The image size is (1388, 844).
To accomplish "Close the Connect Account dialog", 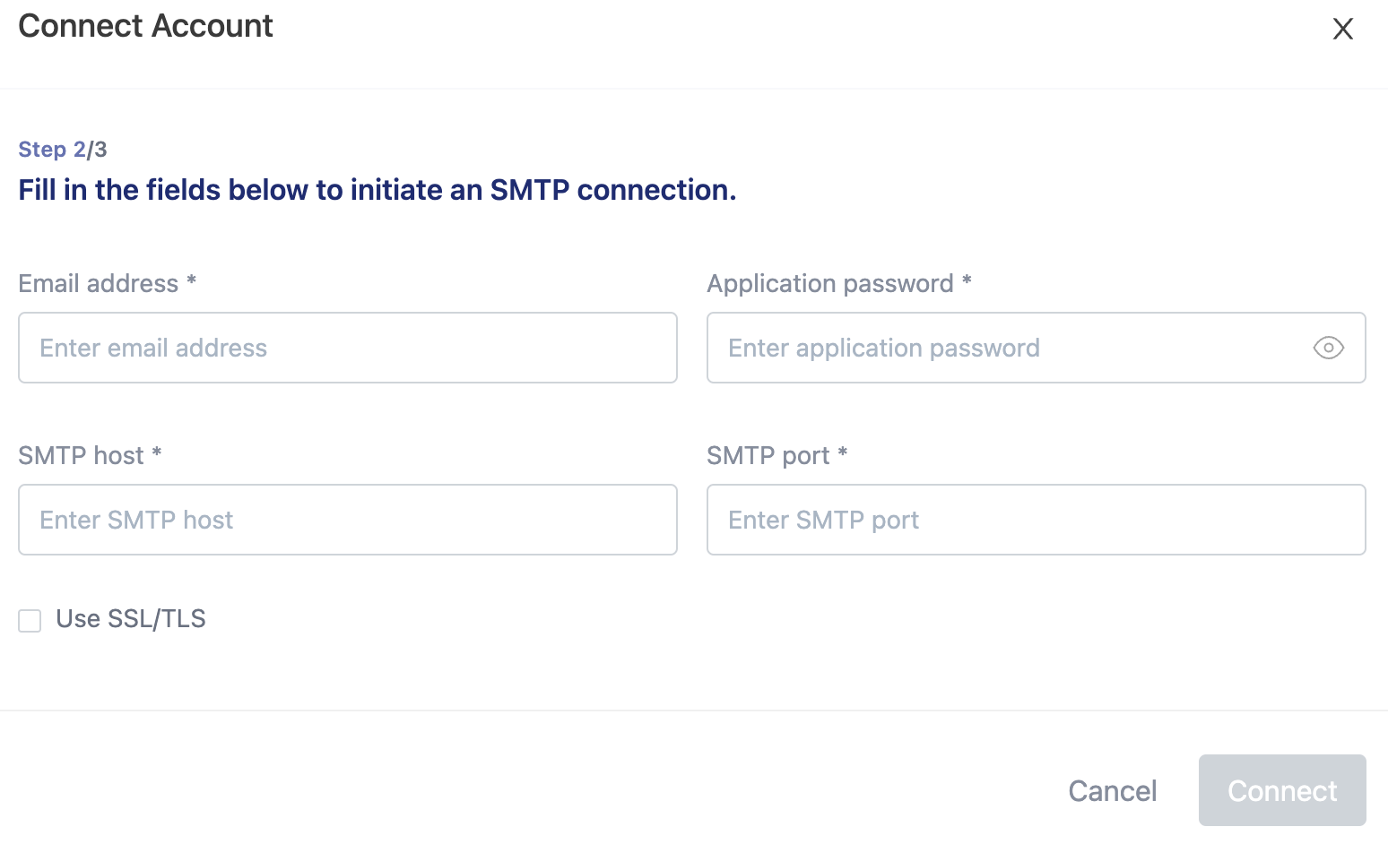I will [x=1342, y=29].
